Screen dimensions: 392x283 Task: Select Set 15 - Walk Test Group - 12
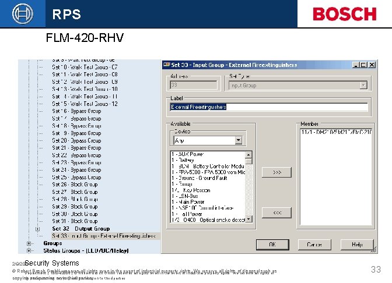click(x=85, y=104)
